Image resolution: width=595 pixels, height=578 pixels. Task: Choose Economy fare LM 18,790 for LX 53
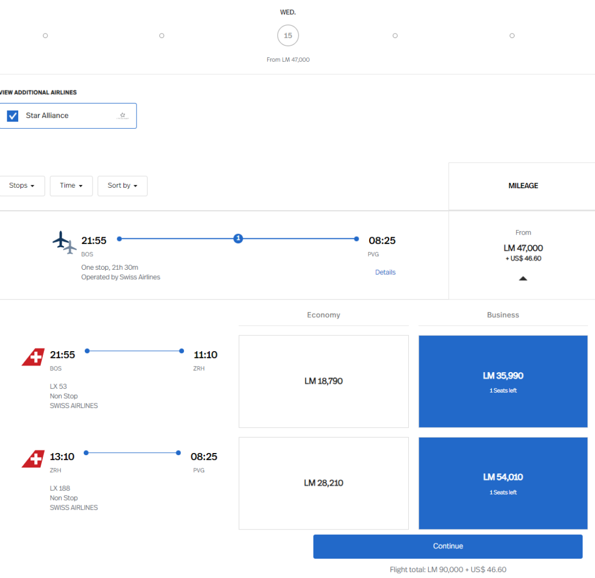coord(323,381)
